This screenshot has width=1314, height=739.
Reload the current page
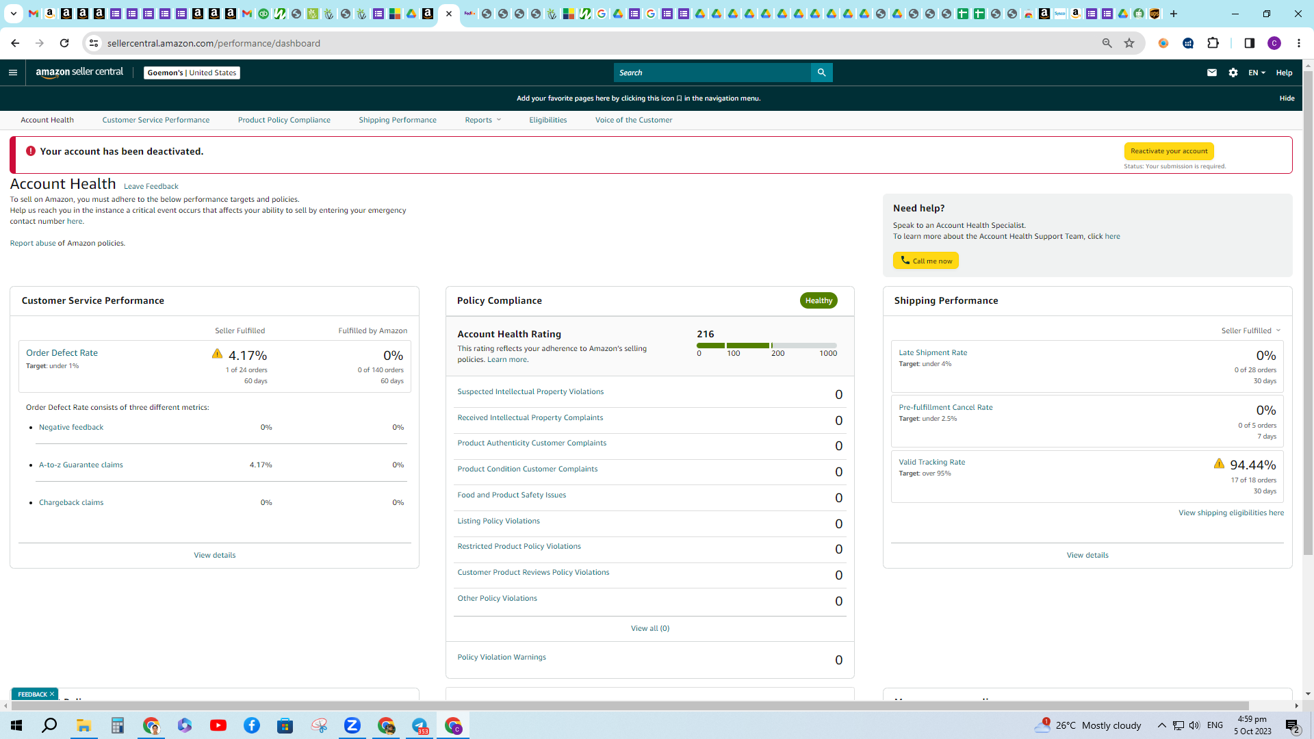click(x=64, y=43)
